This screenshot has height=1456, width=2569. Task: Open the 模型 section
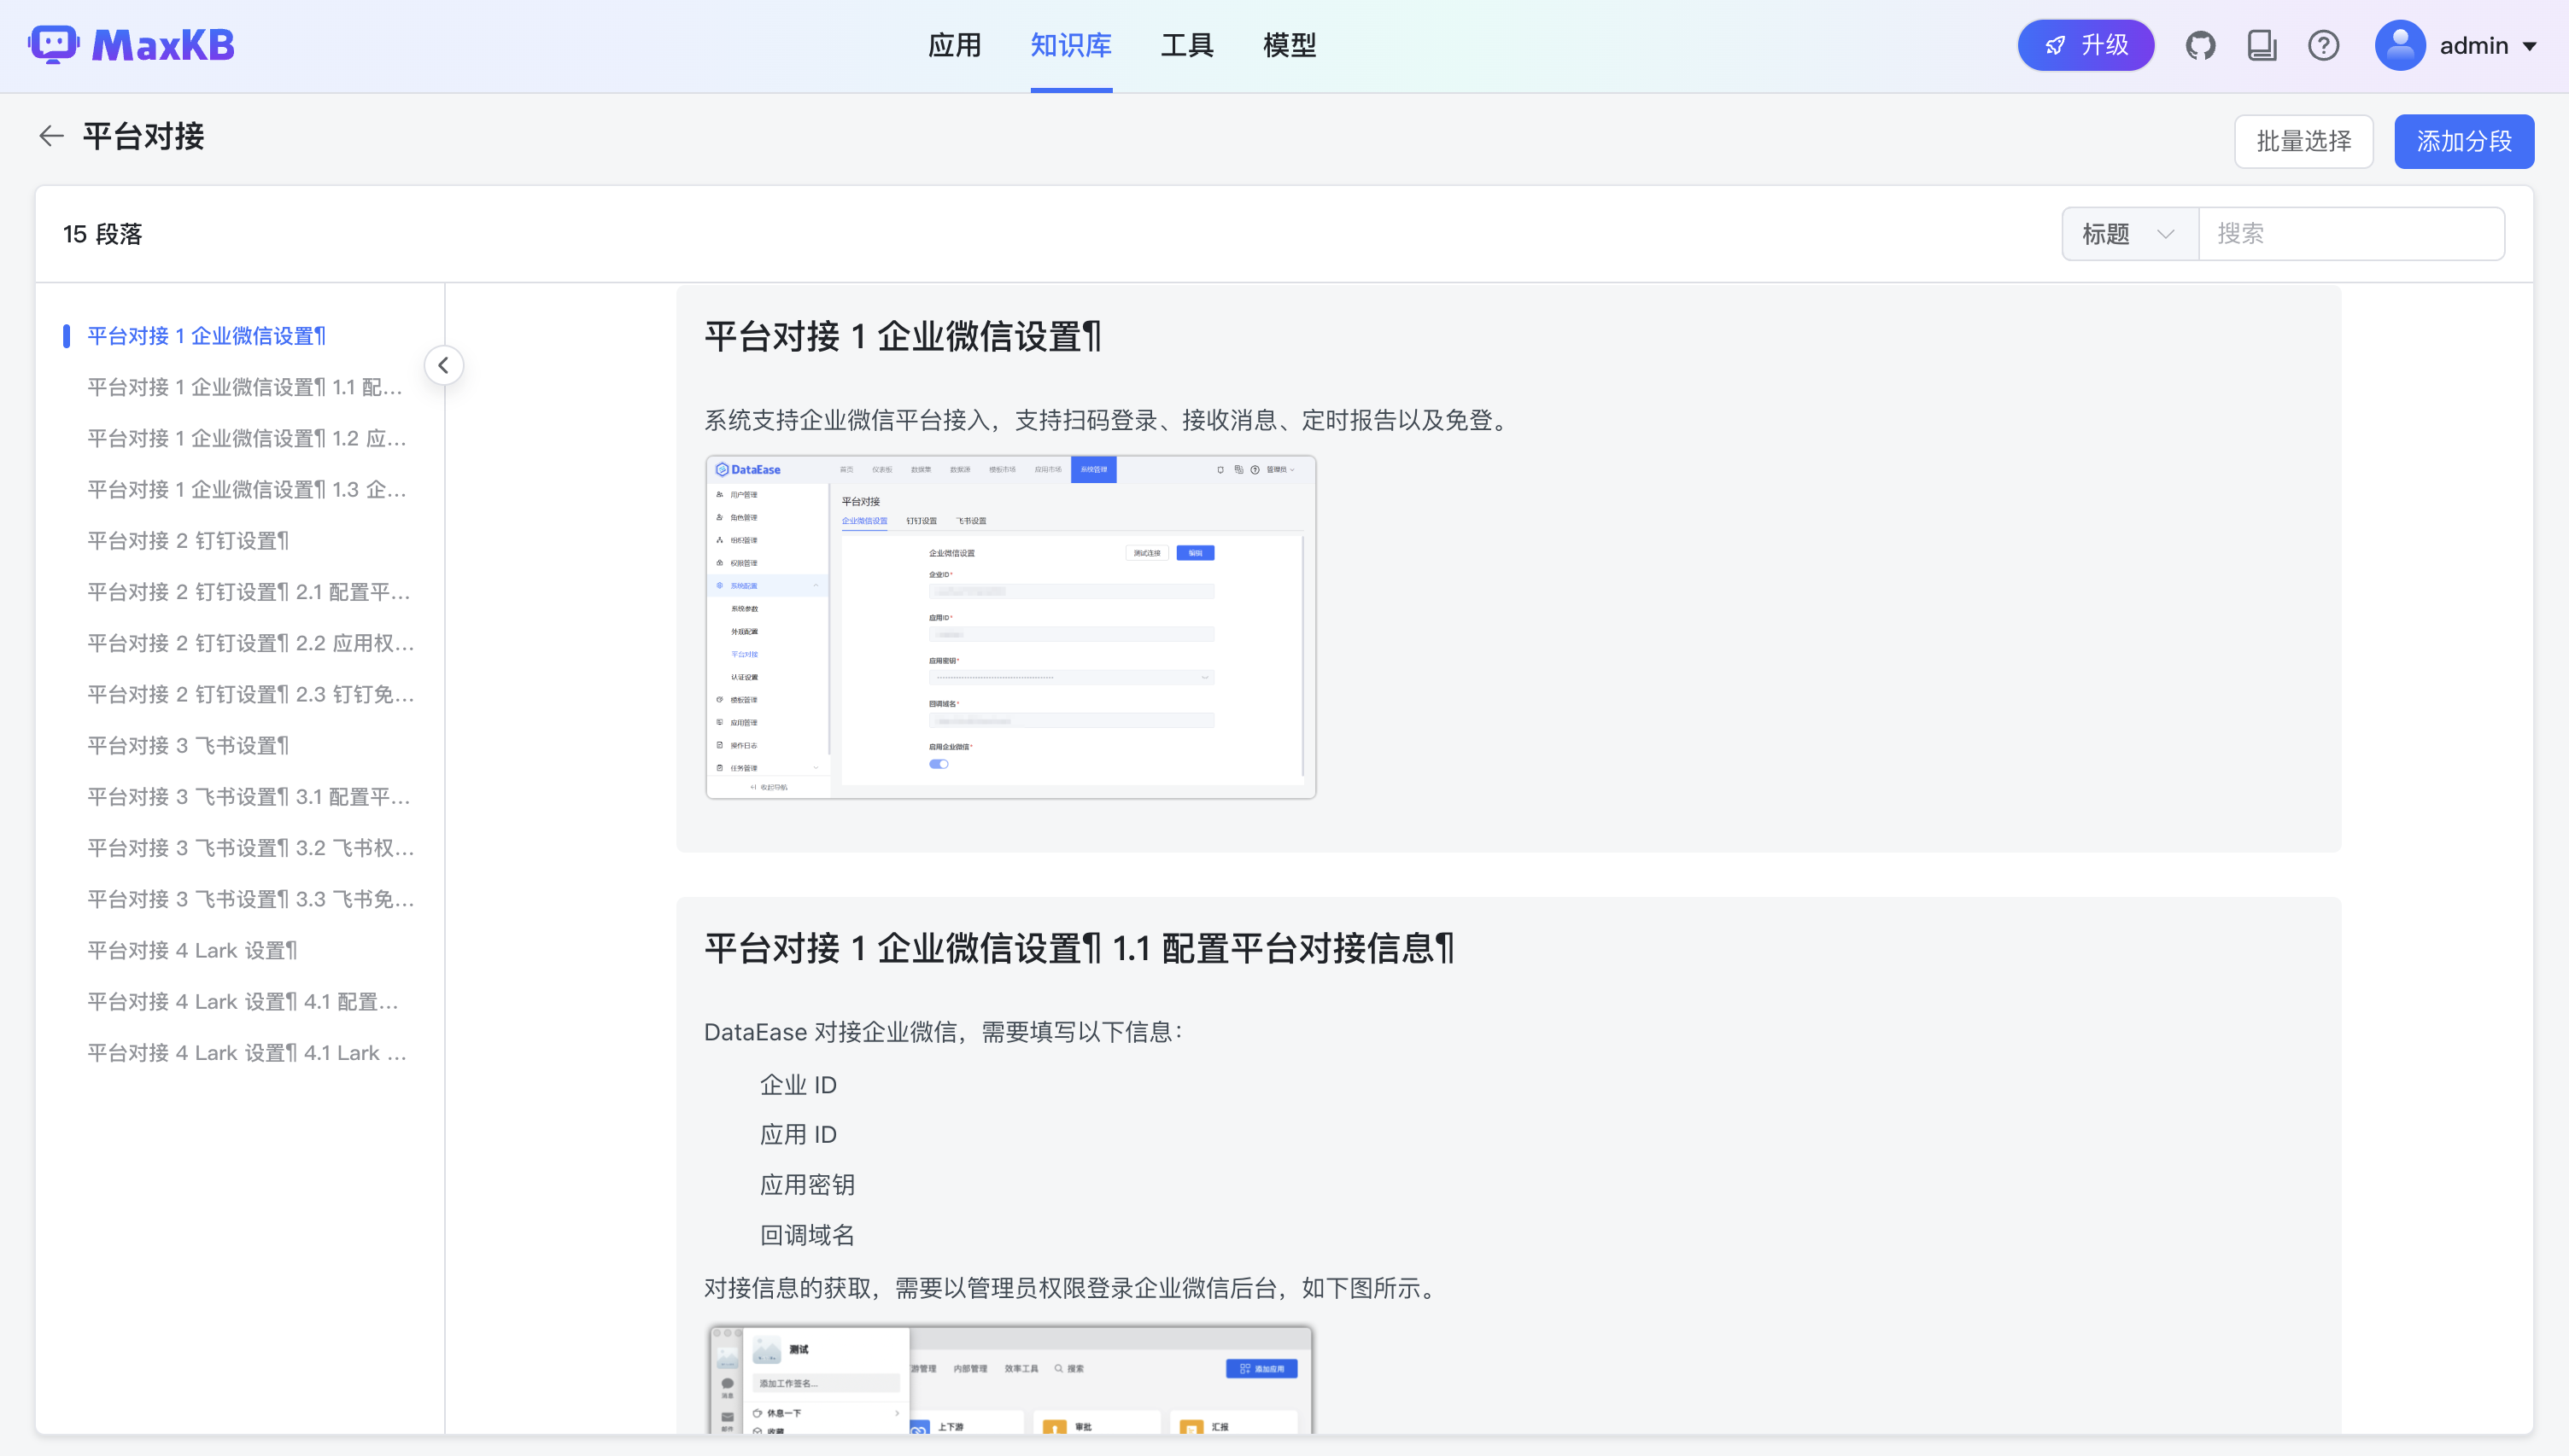tap(1290, 45)
